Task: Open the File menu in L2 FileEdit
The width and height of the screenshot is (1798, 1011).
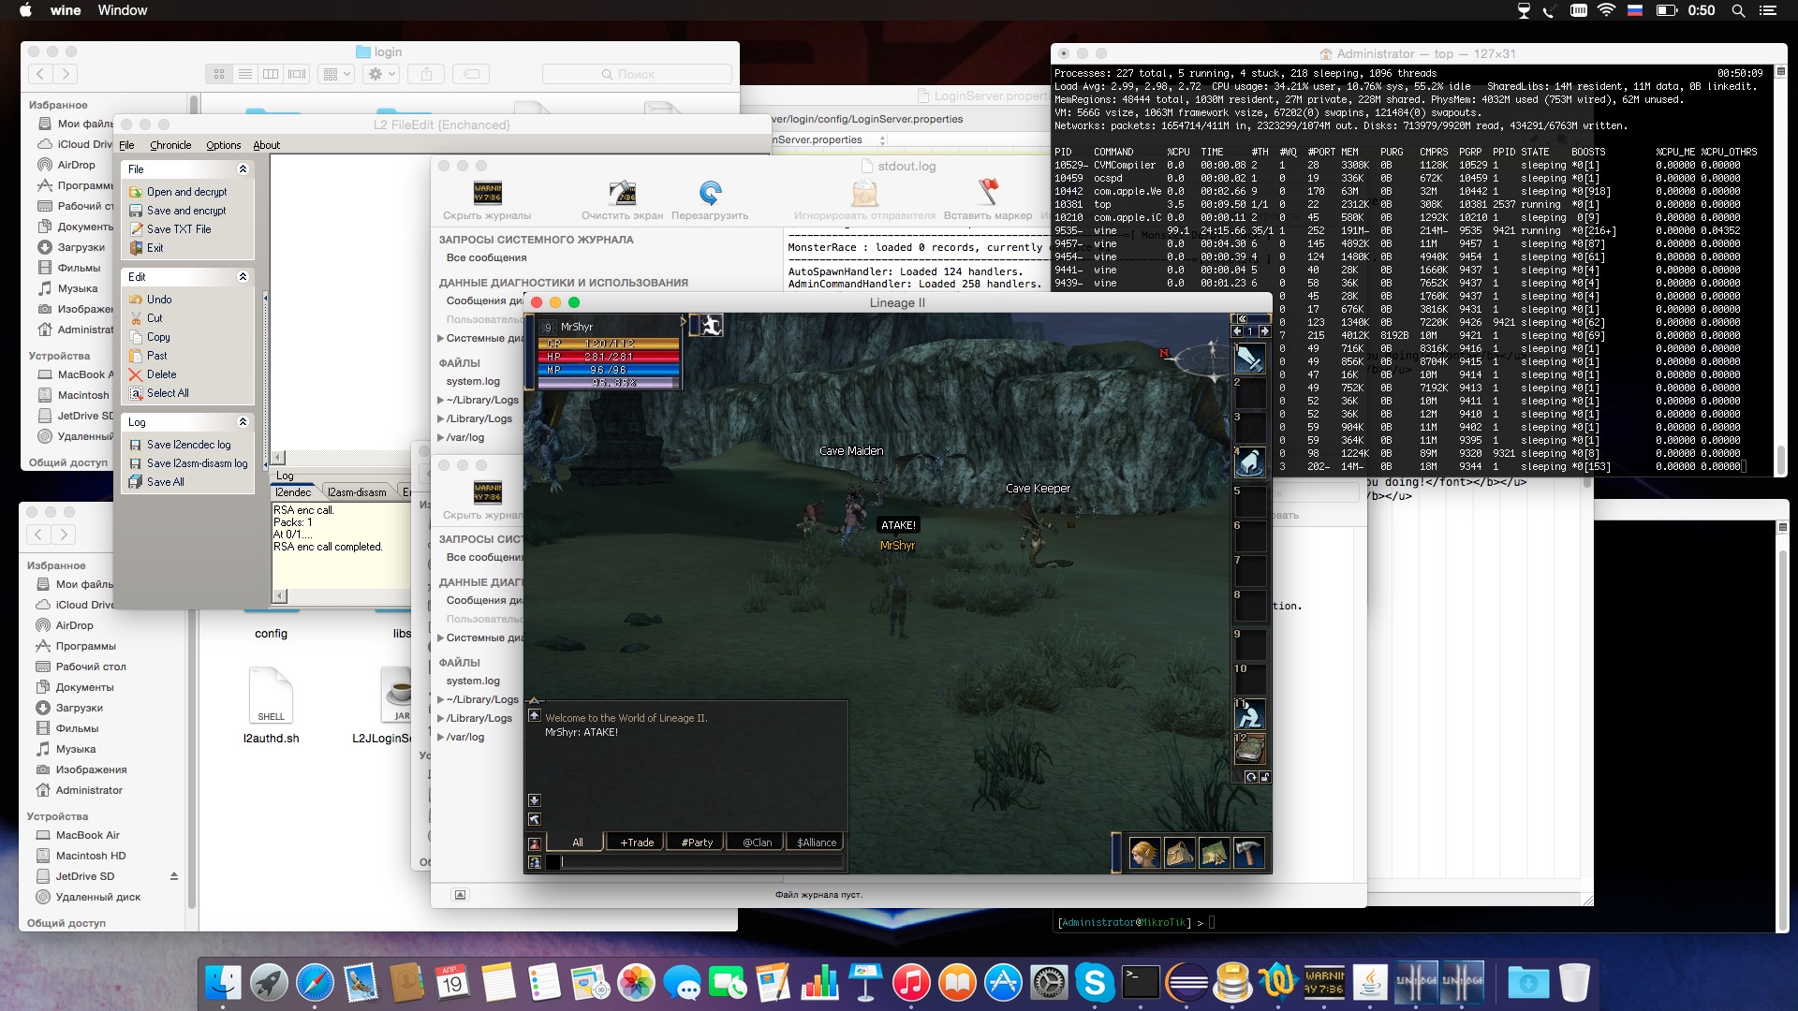Action: [x=126, y=145]
